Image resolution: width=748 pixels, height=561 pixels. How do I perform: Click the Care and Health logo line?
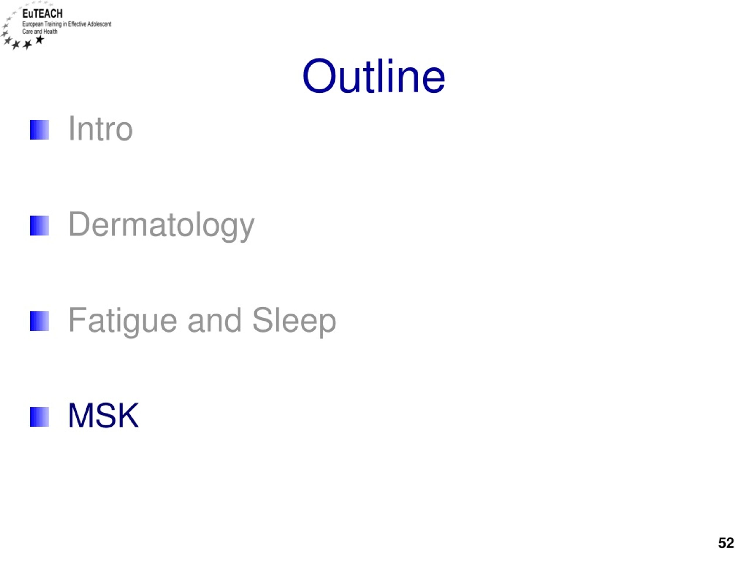coord(40,32)
